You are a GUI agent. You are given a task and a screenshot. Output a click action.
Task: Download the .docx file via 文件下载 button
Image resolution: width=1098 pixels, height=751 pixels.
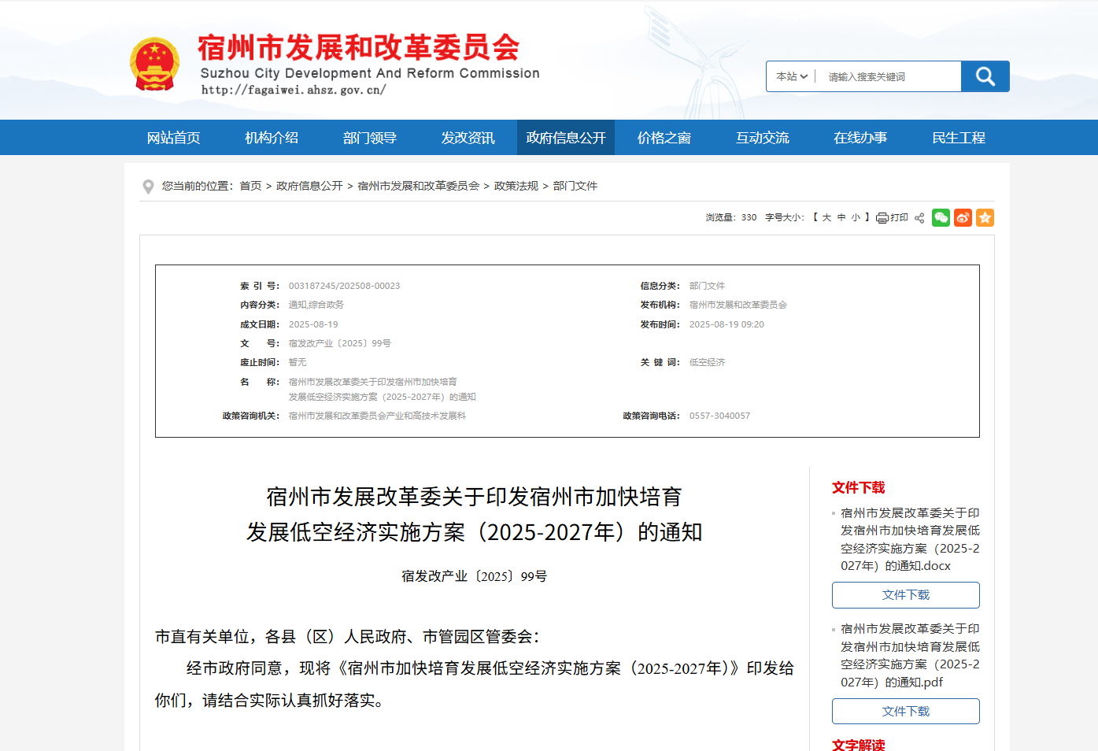tap(905, 595)
